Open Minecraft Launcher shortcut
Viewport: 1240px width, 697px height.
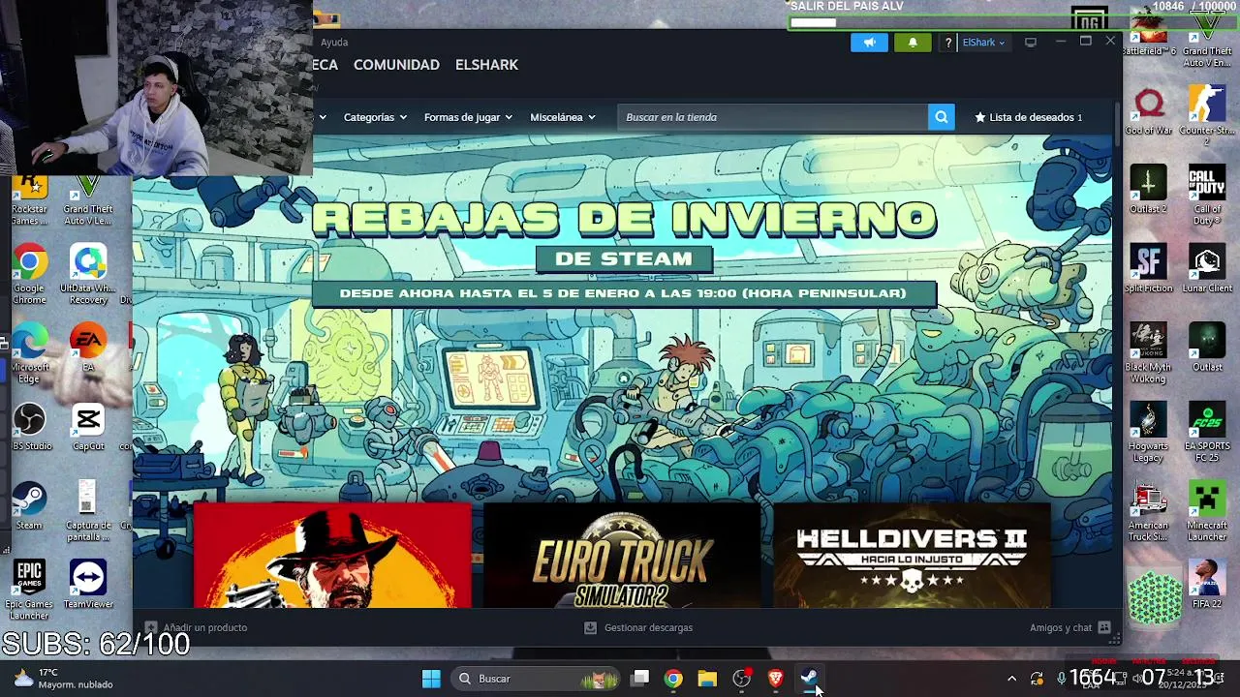[x=1207, y=512]
